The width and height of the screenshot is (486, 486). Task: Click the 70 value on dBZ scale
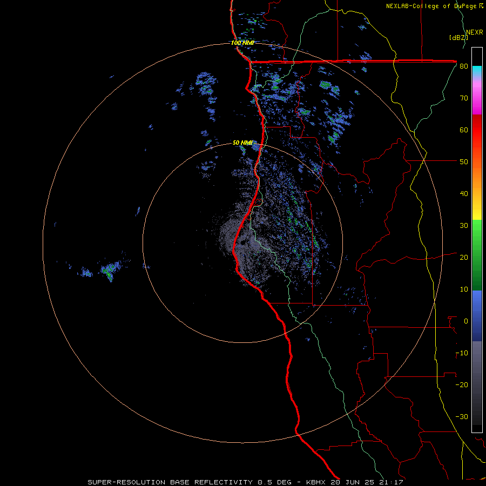coord(464,98)
